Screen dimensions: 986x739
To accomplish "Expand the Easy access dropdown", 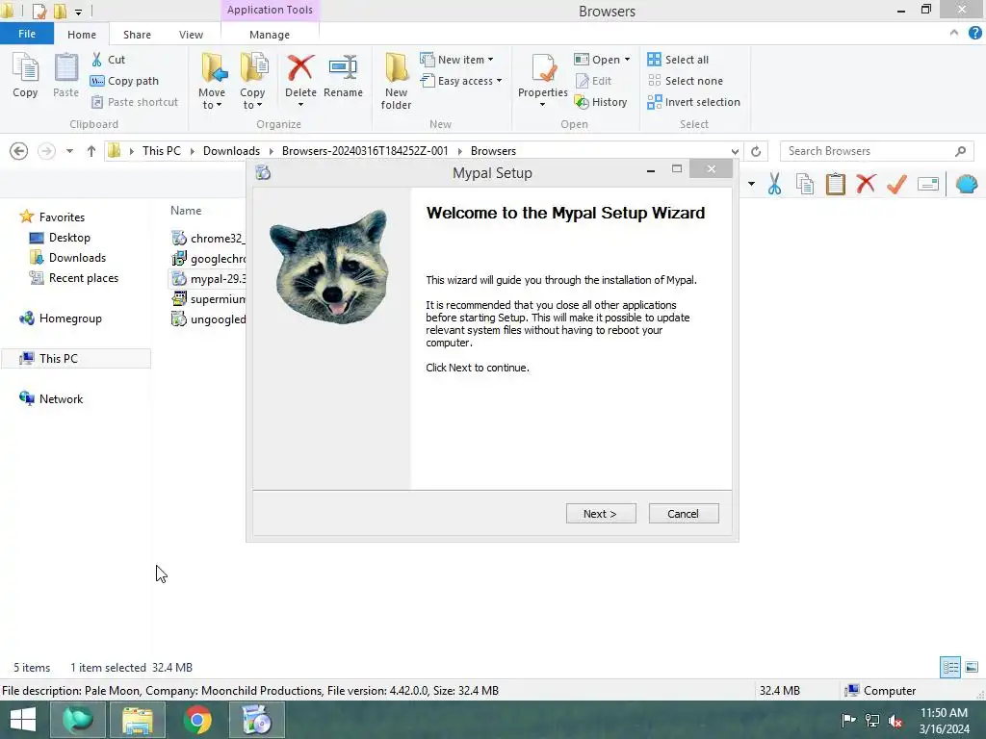I will [x=461, y=81].
